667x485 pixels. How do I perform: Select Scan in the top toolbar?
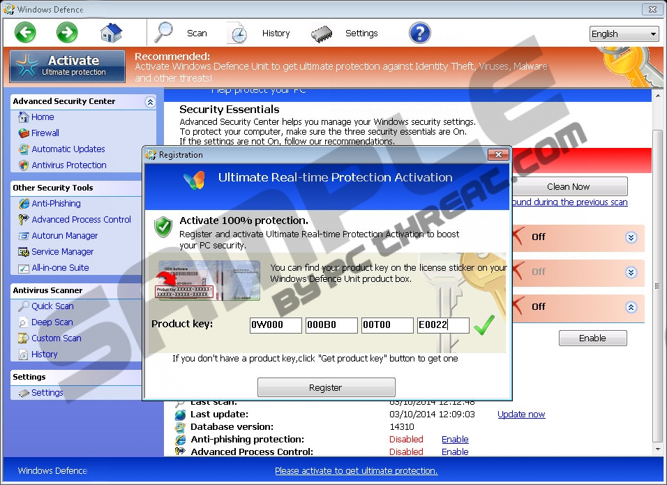197,33
